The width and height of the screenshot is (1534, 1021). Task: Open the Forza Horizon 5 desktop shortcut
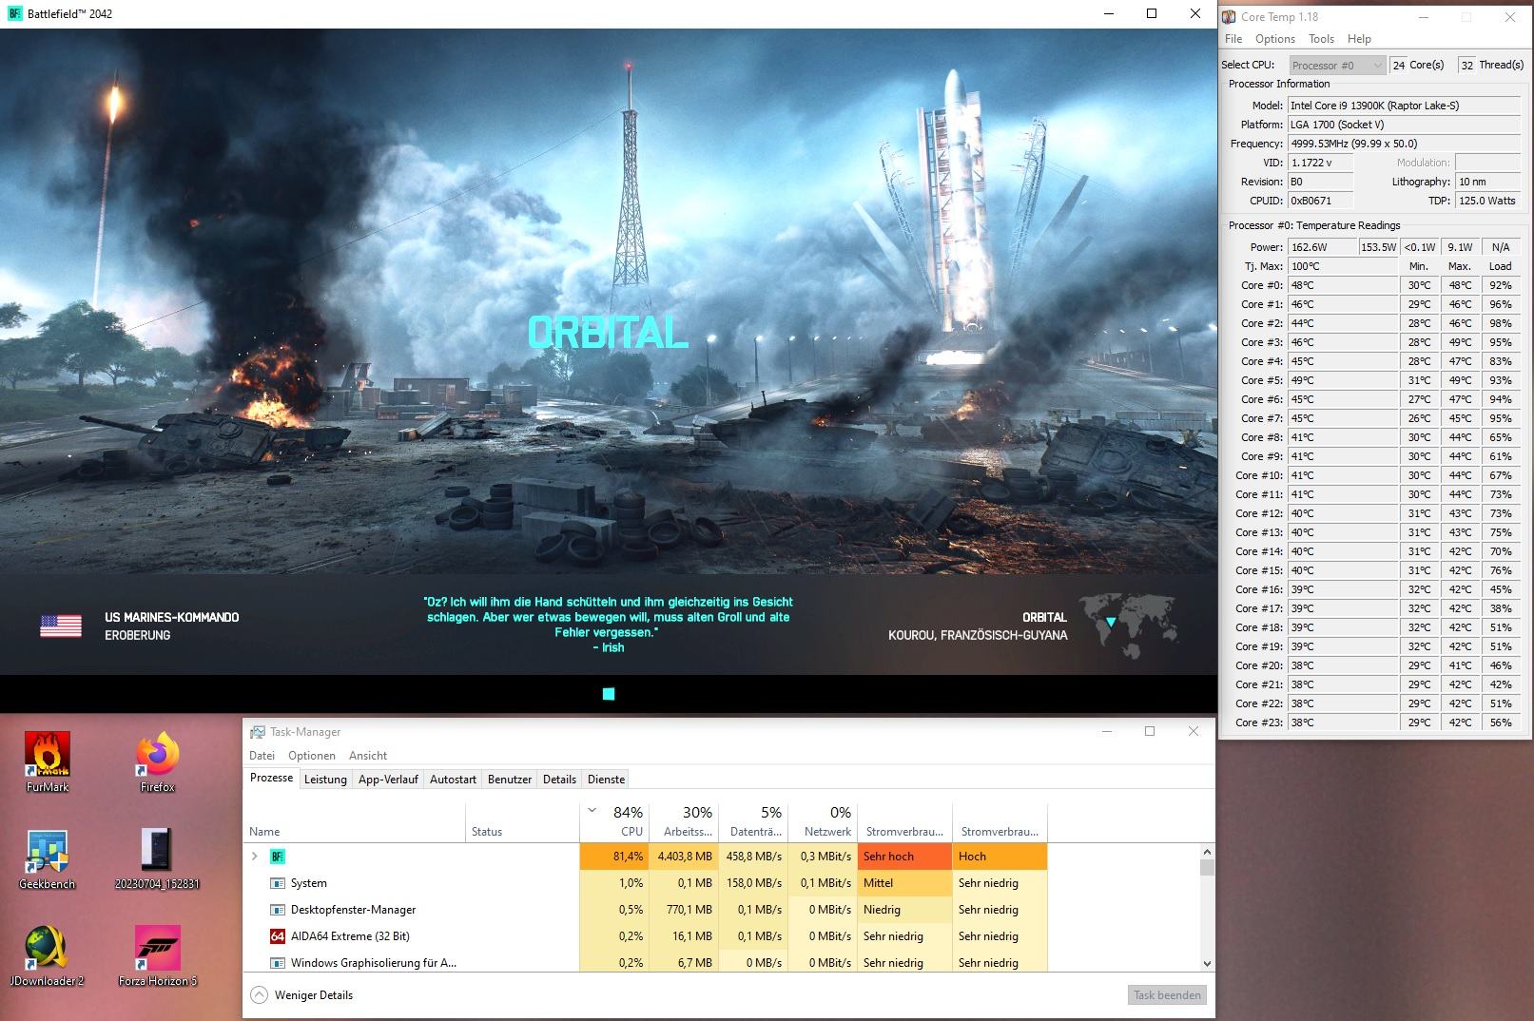coord(157,956)
